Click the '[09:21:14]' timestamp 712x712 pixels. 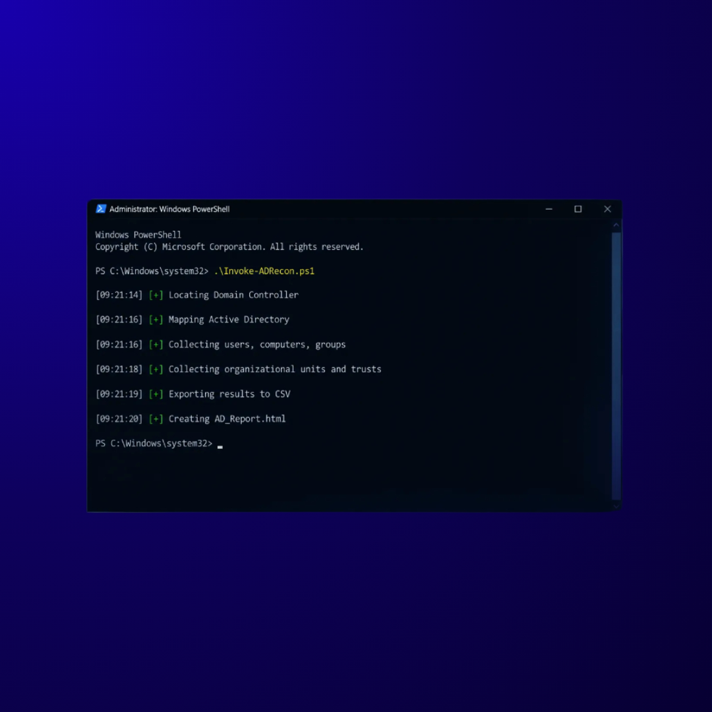pos(119,295)
